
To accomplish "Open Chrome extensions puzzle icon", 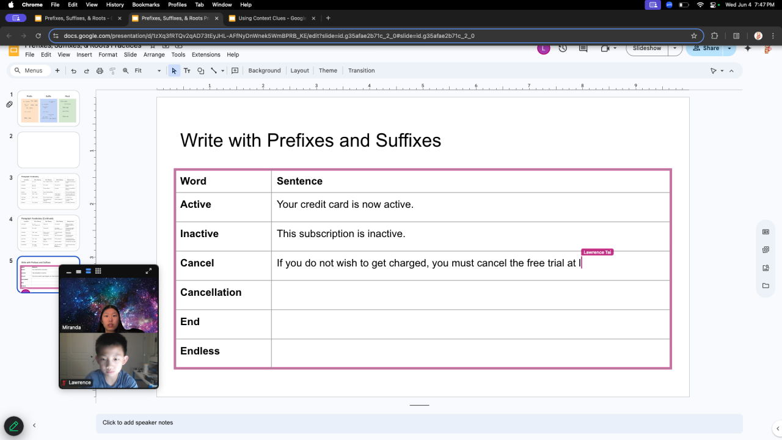I will [714, 35].
